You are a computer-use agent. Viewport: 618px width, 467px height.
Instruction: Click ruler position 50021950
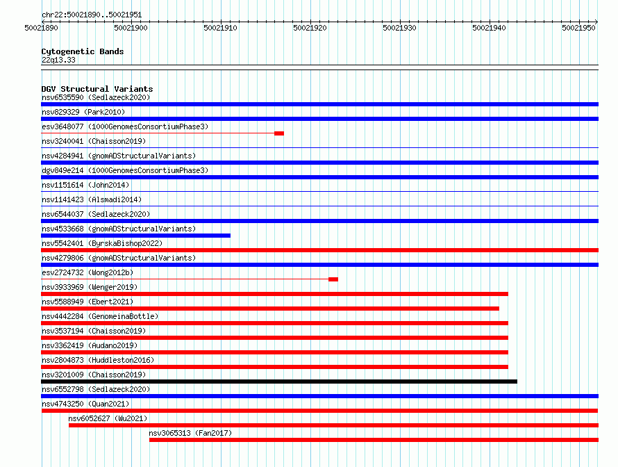pyautogui.click(x=578, y=28)
